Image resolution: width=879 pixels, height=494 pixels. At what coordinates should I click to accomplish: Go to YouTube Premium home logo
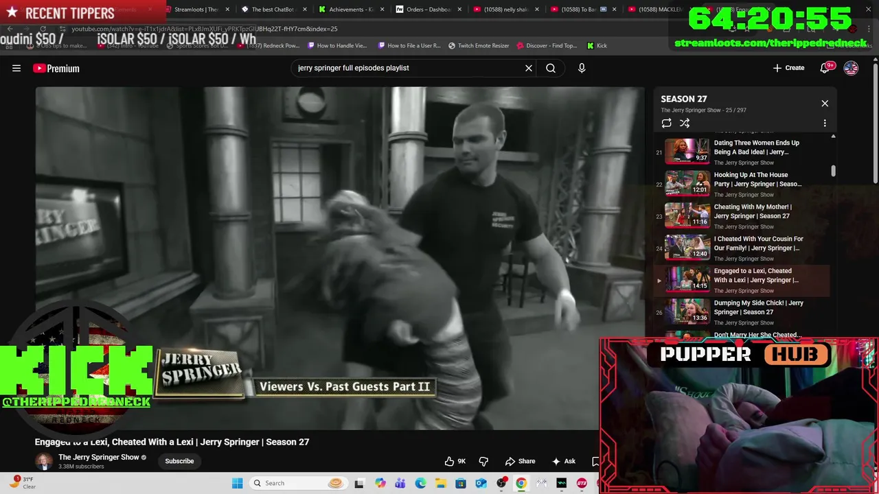tap(56, 68)
